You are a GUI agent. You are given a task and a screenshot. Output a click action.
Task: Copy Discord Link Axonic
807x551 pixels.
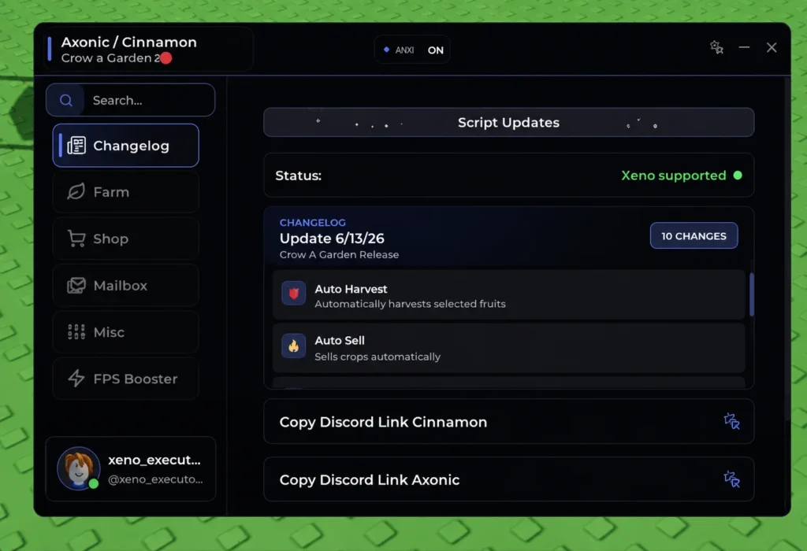click(508, 479)
